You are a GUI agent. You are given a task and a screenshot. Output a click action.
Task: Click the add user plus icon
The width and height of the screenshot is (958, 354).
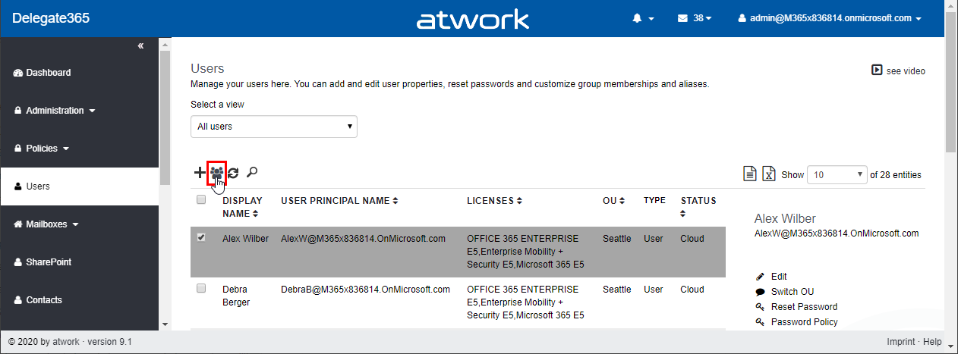pyautogui.click(x=199, y=173)
